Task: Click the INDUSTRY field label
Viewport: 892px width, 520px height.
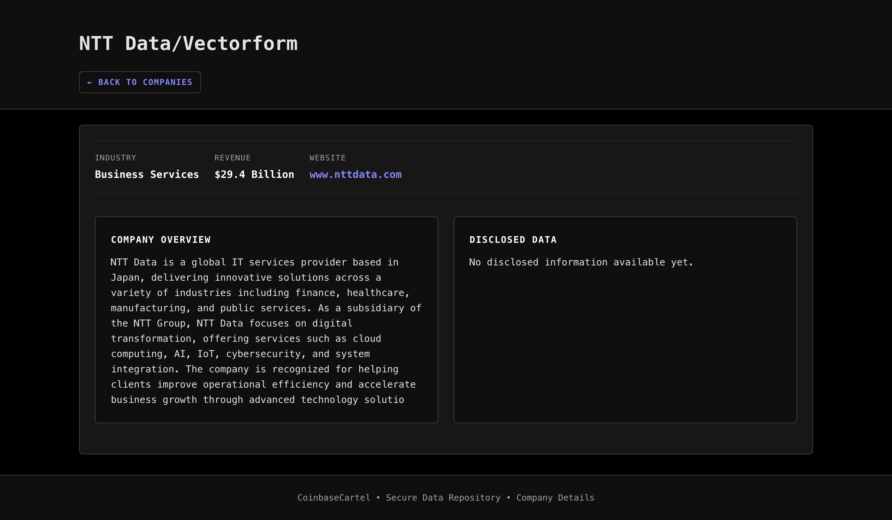Action: pos(115,158)
